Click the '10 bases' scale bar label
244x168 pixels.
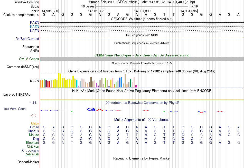88,6
